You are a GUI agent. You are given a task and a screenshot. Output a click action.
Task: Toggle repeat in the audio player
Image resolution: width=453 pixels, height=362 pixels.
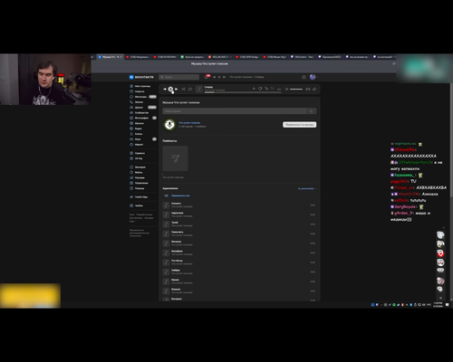190,89
